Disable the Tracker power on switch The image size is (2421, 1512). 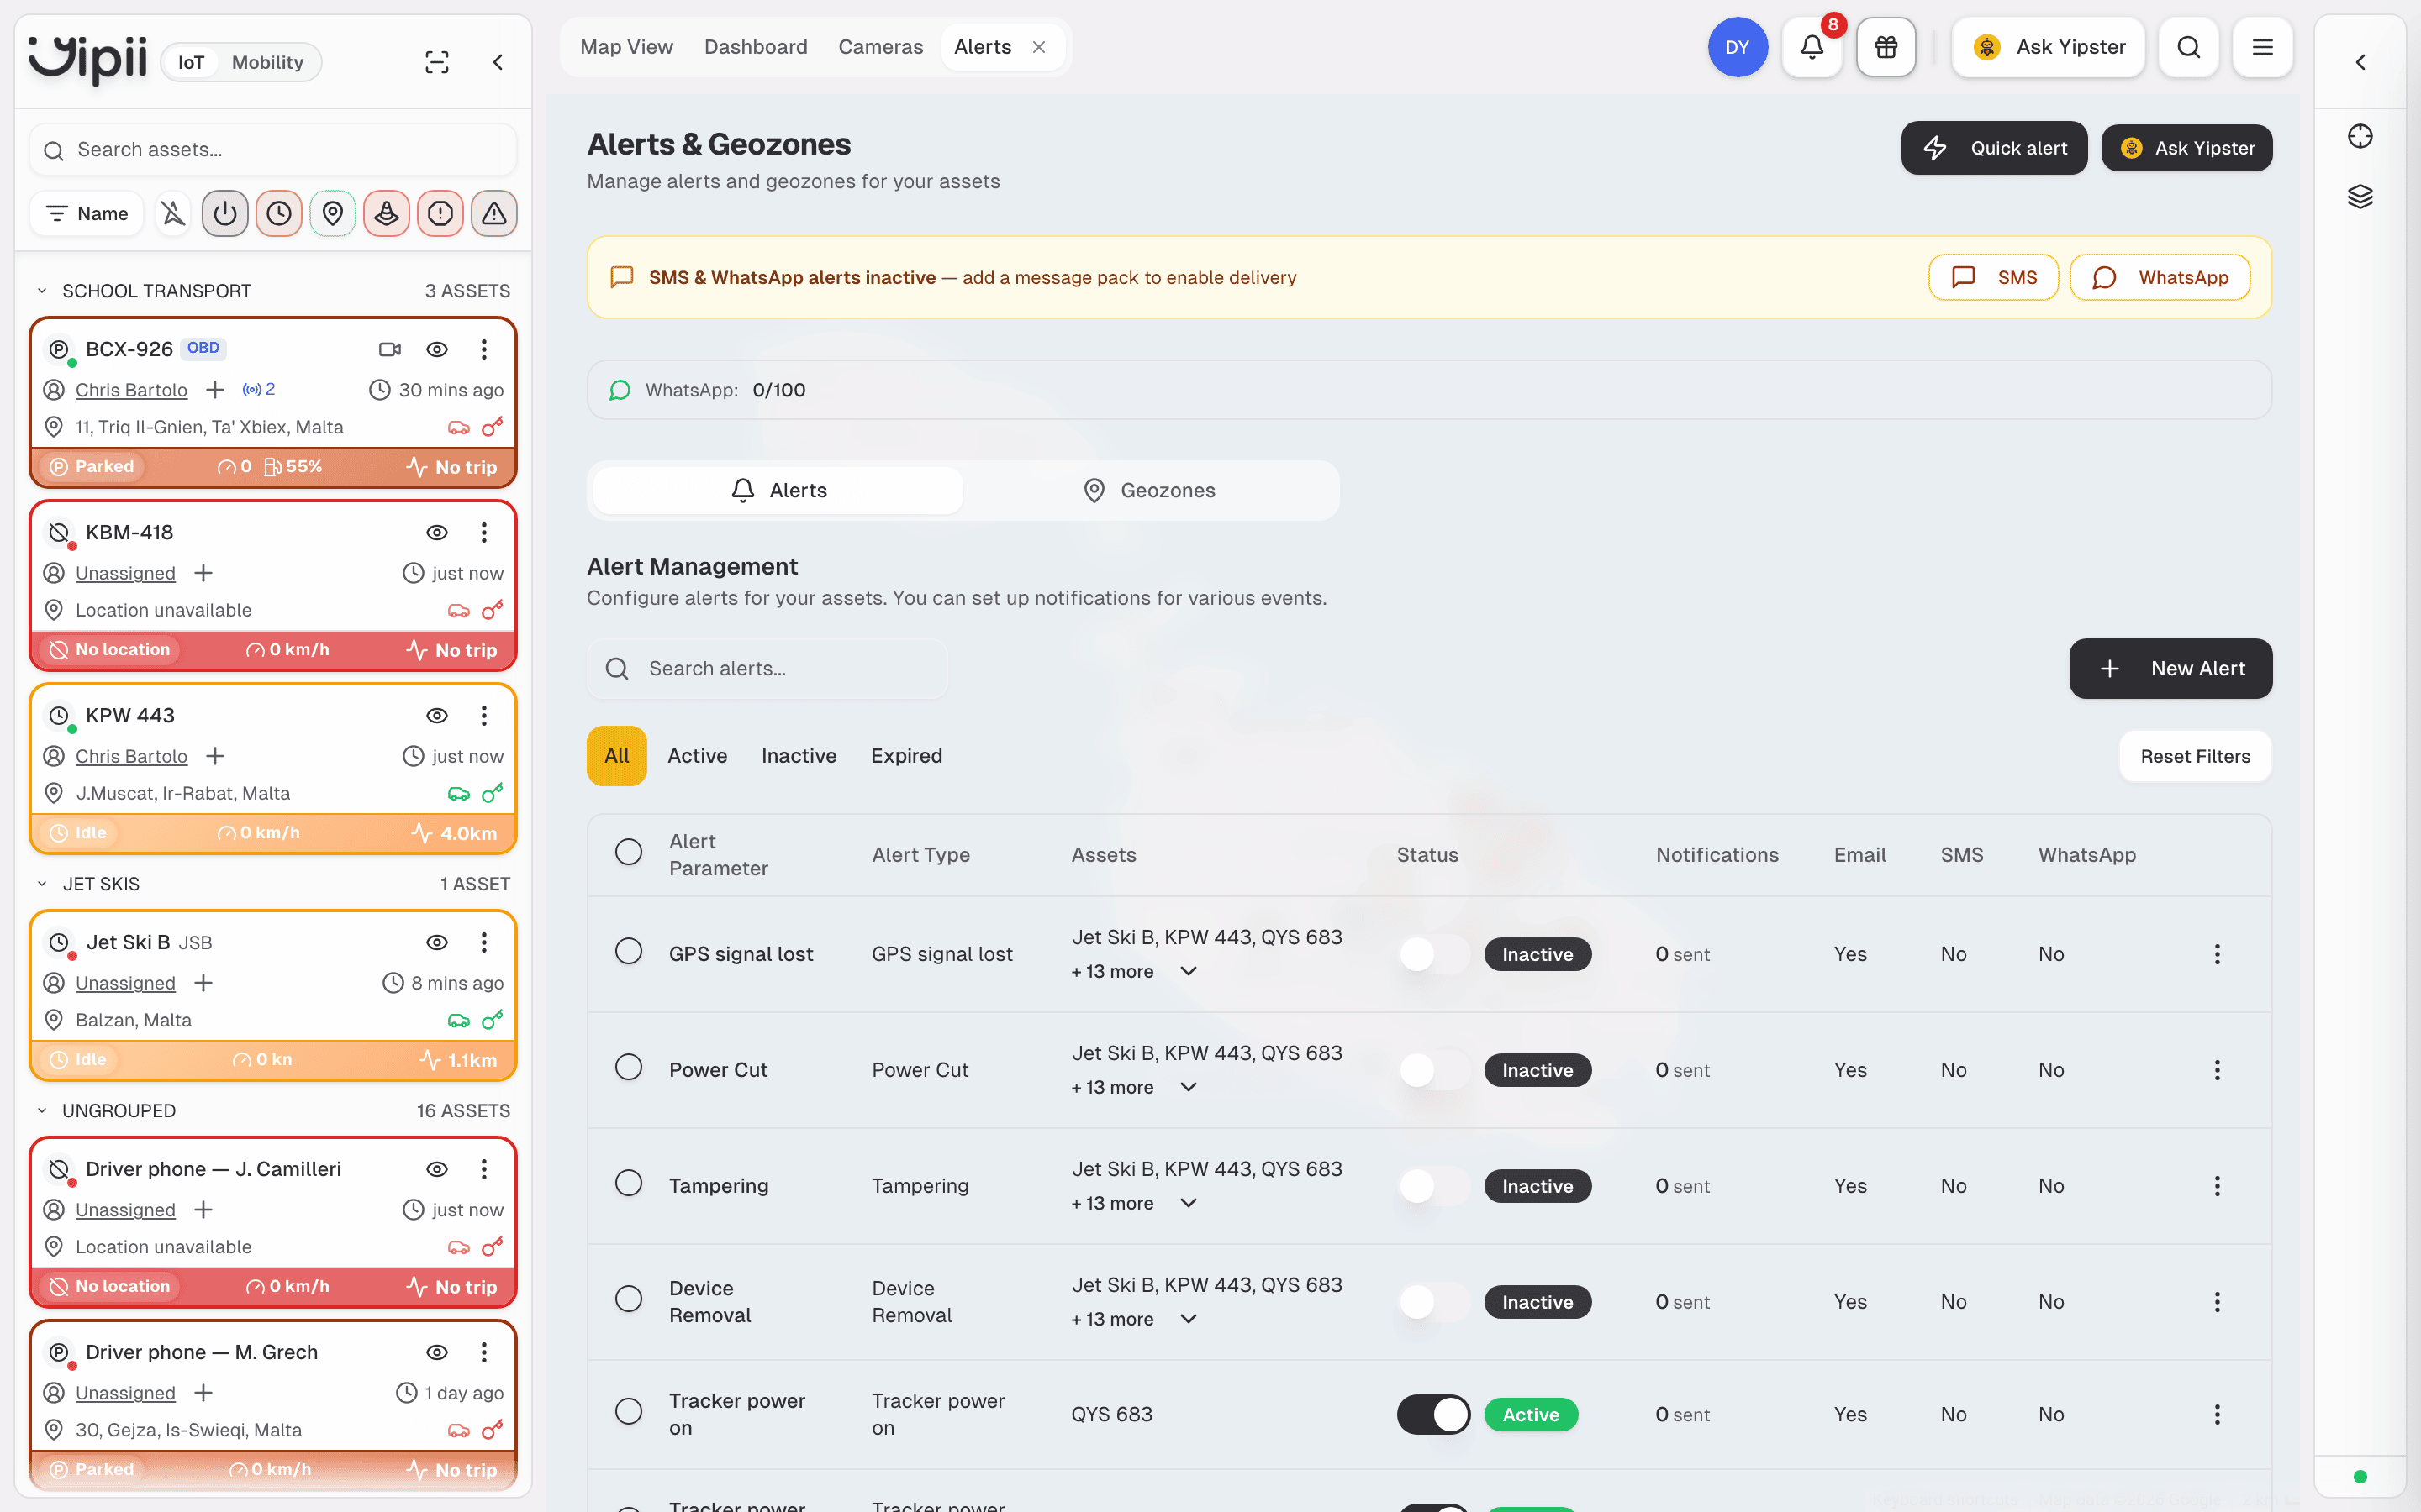point(1433,1414)
